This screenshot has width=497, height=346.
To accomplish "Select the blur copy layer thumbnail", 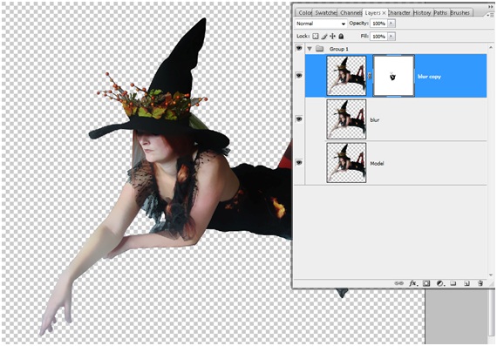I will 346,76.
